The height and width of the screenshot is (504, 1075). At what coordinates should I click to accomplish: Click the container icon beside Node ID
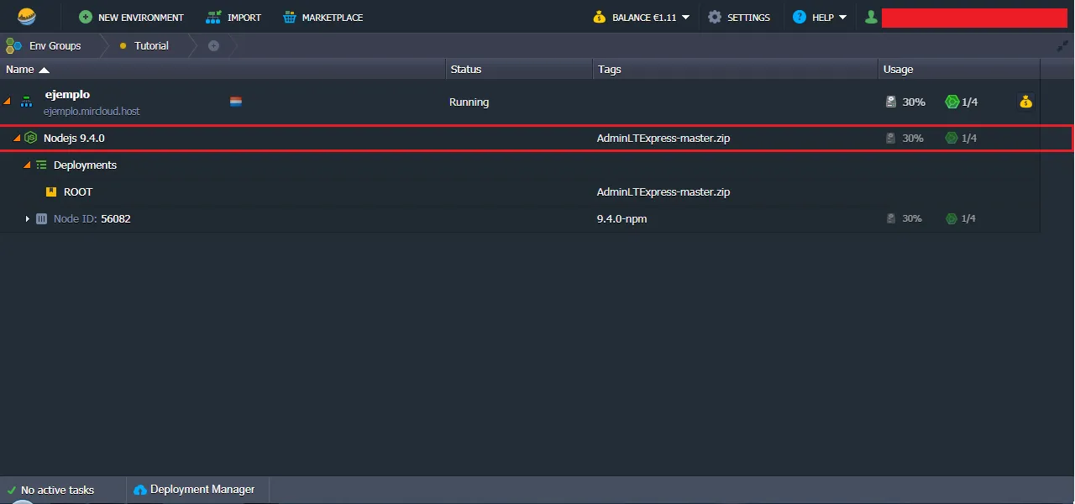tap(41, 218)
